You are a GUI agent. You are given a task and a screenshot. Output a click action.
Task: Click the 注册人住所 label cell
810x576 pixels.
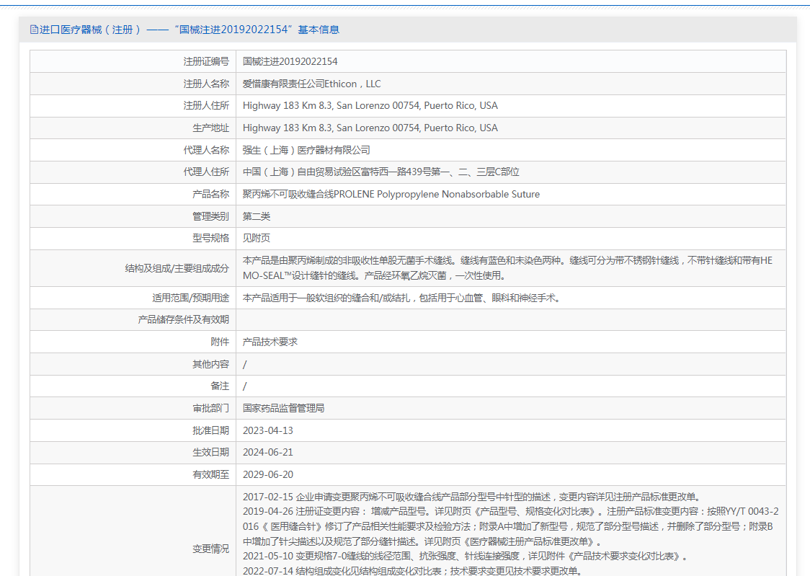pyautogui.click(x=133, y=106)
